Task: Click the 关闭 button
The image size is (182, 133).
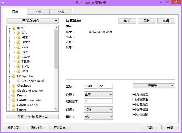Action: pyautogui.click(x=170, y=128)
